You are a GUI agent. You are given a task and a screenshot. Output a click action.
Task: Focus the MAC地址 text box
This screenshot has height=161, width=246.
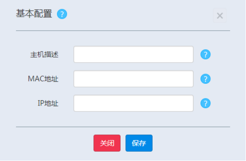[x=133, y=79]
